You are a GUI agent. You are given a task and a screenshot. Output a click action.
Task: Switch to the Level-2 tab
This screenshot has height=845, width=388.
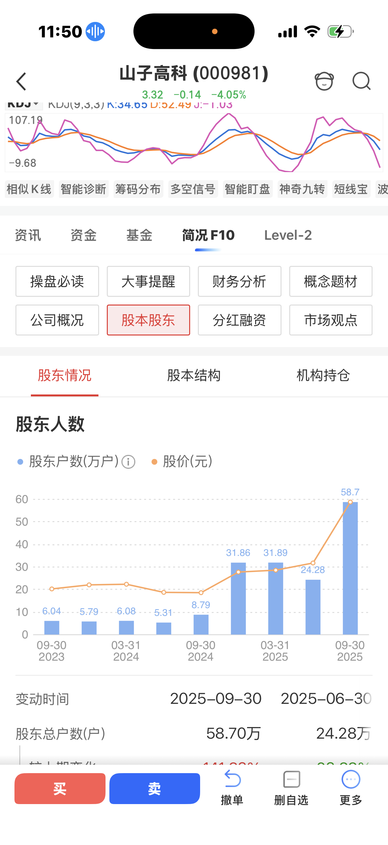click(288, 235)
